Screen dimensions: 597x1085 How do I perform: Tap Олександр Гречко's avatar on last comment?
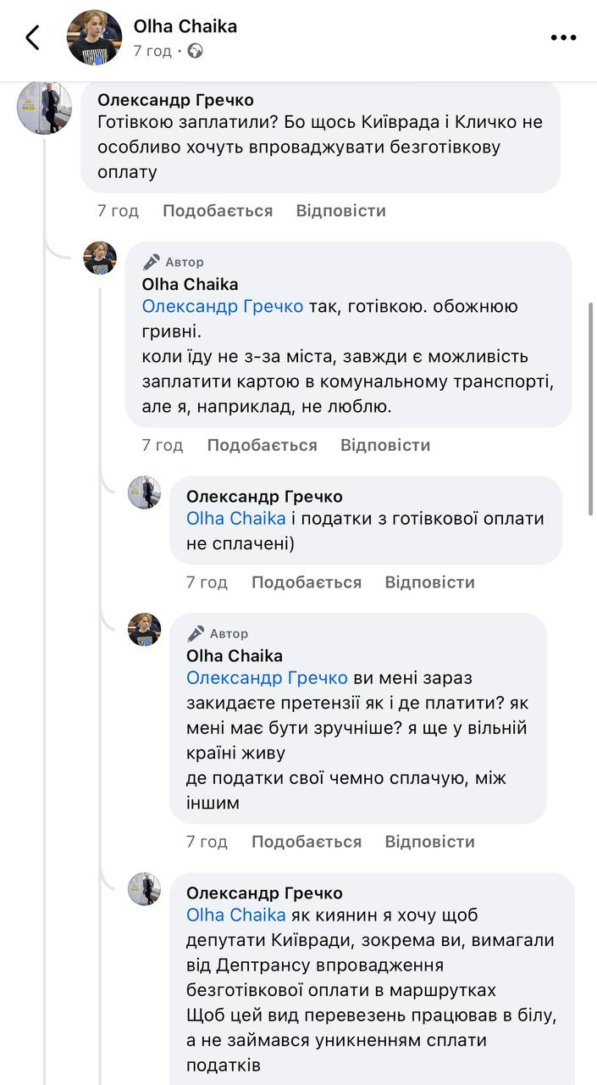(x=144, y=889)
